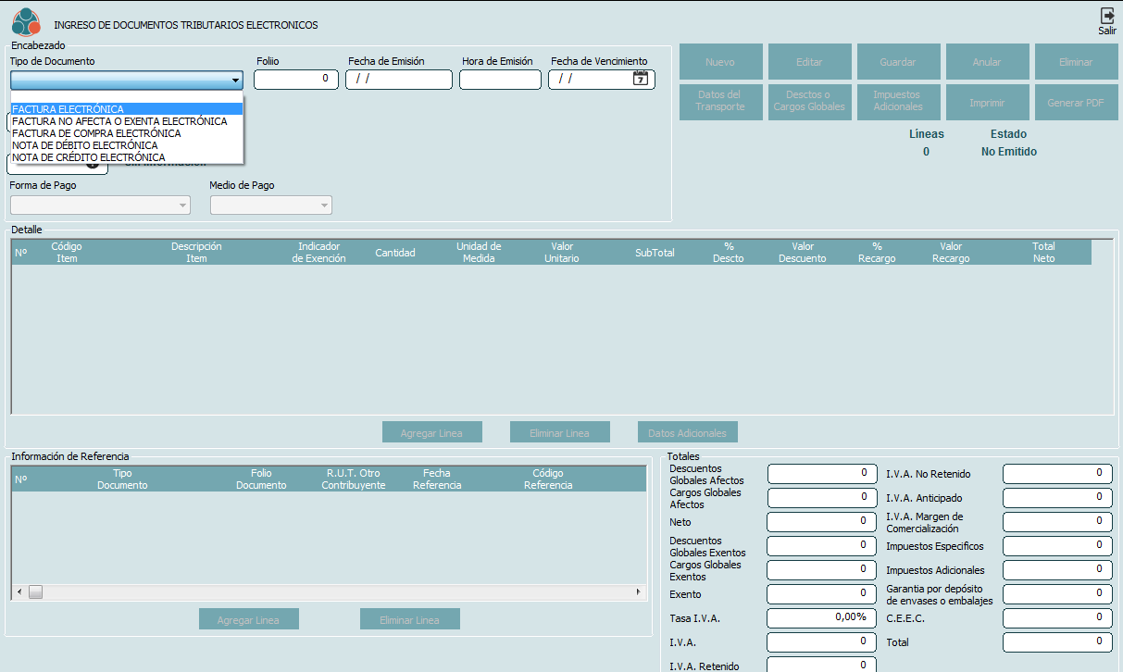Screen dimensions: 1123x672
Task: Choose NOTA DE CRÉDITO ELECTRÓNICA option
Action: [88, 157]
